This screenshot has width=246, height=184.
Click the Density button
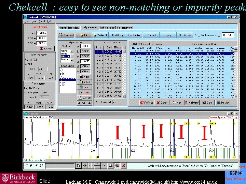coord(223,103)
